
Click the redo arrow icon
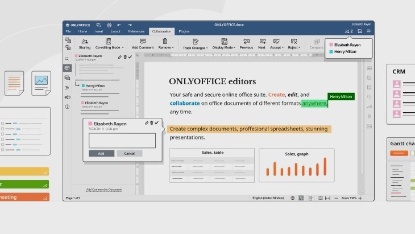pos(130,25)
